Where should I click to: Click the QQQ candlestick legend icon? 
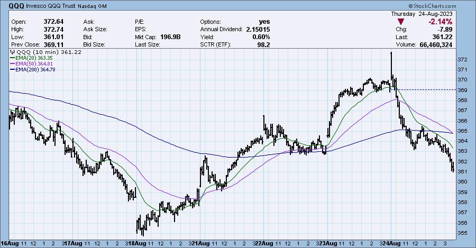(13, 52)
